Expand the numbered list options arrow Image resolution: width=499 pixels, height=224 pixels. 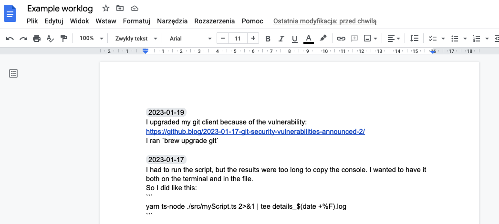pos(487,39)
